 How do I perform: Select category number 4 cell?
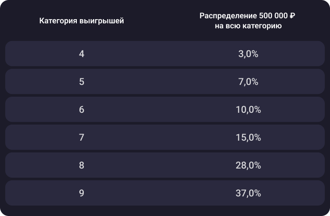click(82, 54)
